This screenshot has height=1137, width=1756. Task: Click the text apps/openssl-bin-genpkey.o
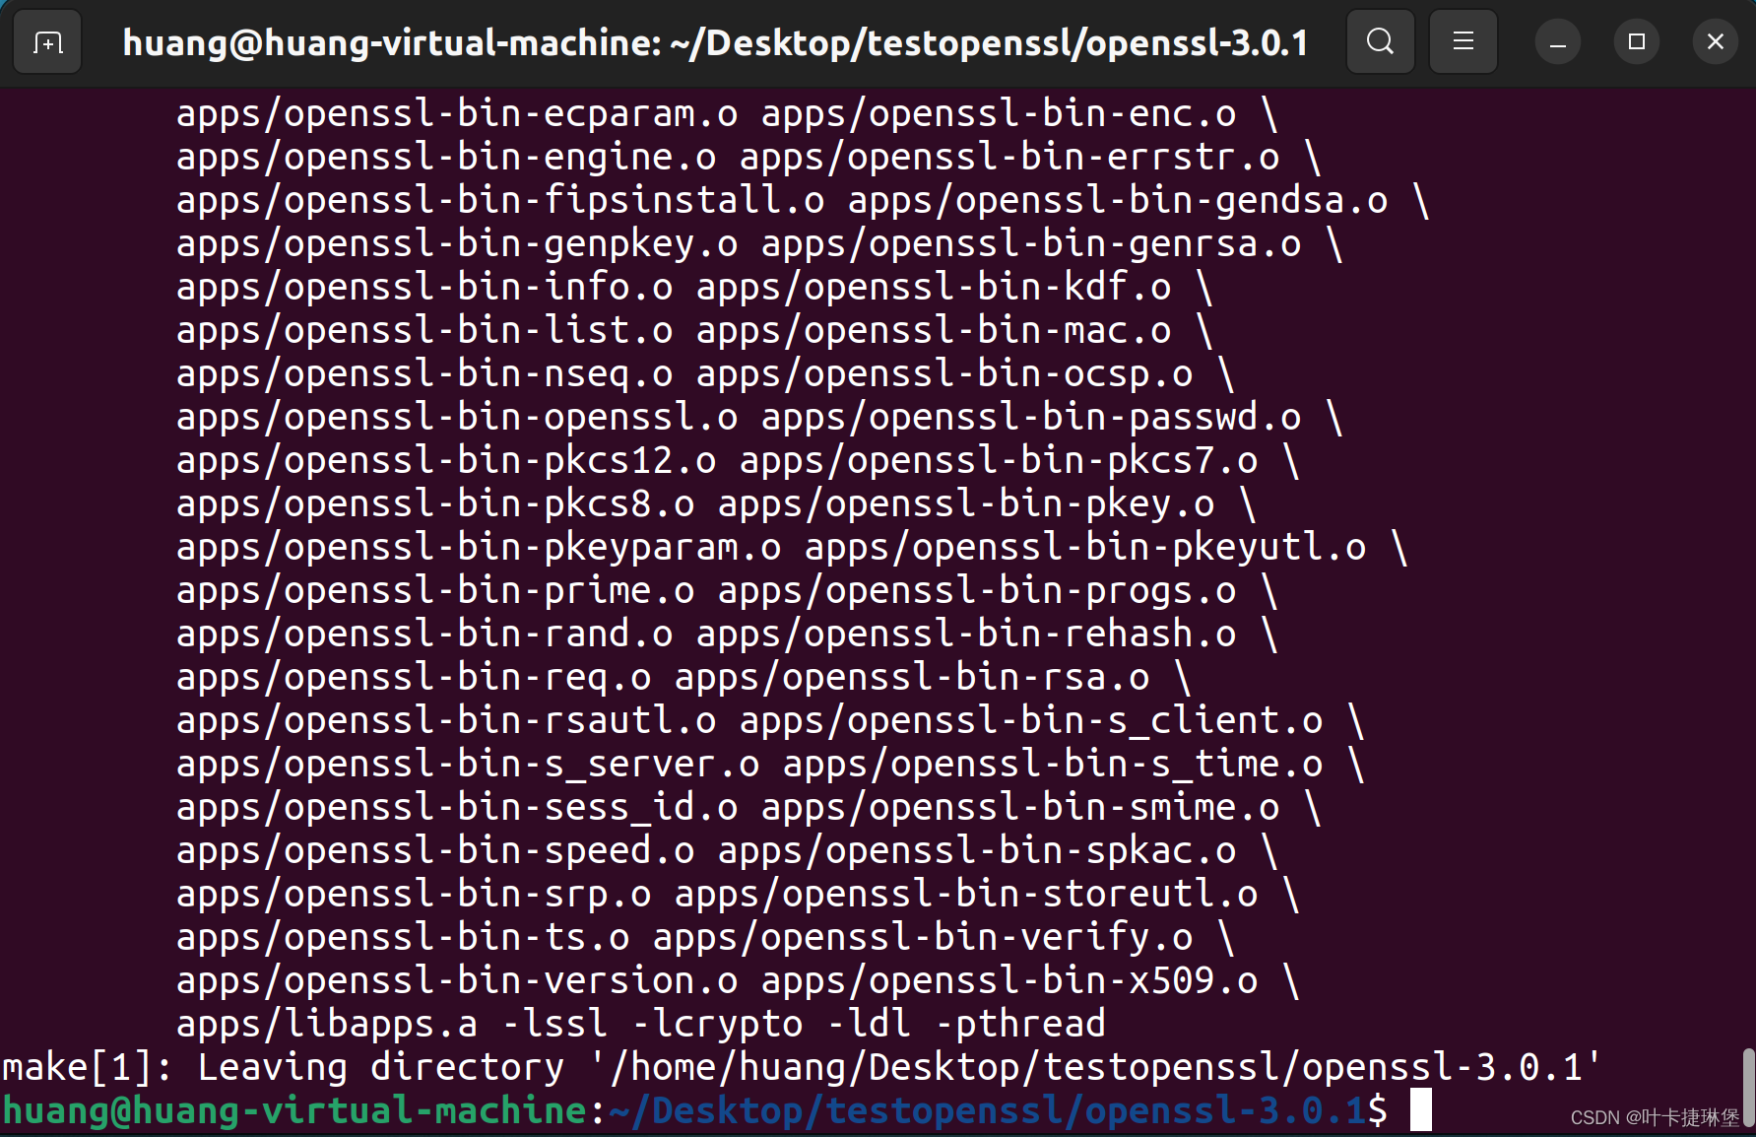[457, 244]
